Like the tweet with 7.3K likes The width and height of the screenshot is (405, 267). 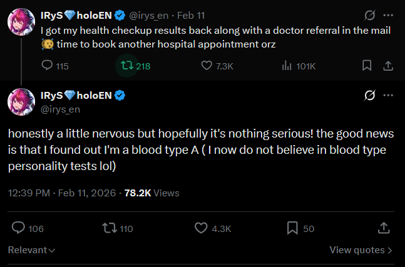pyautogui.click(x=217, y=66)
